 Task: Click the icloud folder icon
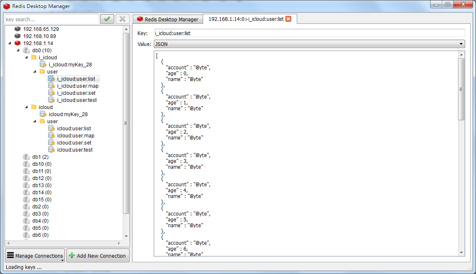tap(34, 107)
